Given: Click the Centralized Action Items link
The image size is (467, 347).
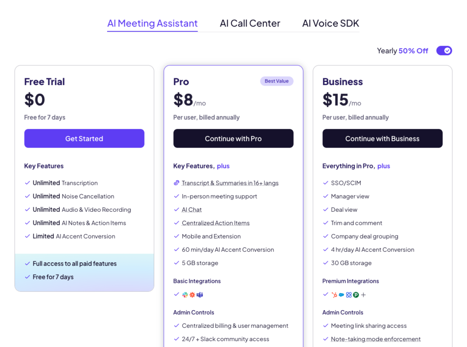Looking at the screenshot, I should pos(216,223).
